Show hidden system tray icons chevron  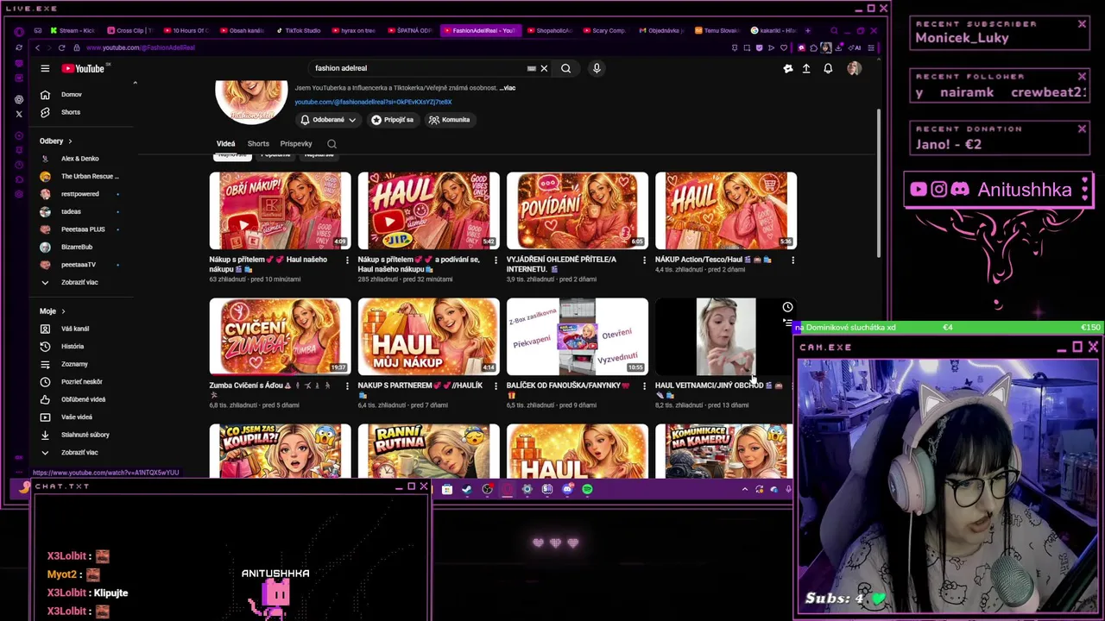tap(745, 490)
